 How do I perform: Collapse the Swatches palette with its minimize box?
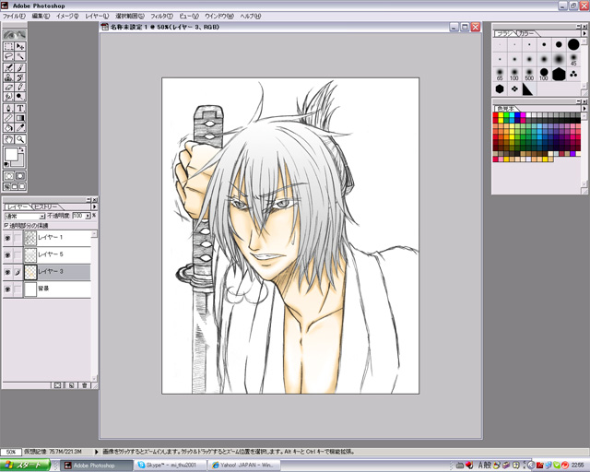pyautogui.click(x=578, y=101)
